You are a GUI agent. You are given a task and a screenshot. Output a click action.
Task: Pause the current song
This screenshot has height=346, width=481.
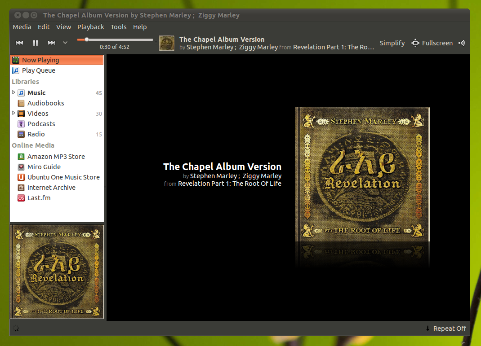pos(35,43)
